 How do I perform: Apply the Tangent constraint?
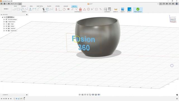pyautogui.click(x=64, y=9)
